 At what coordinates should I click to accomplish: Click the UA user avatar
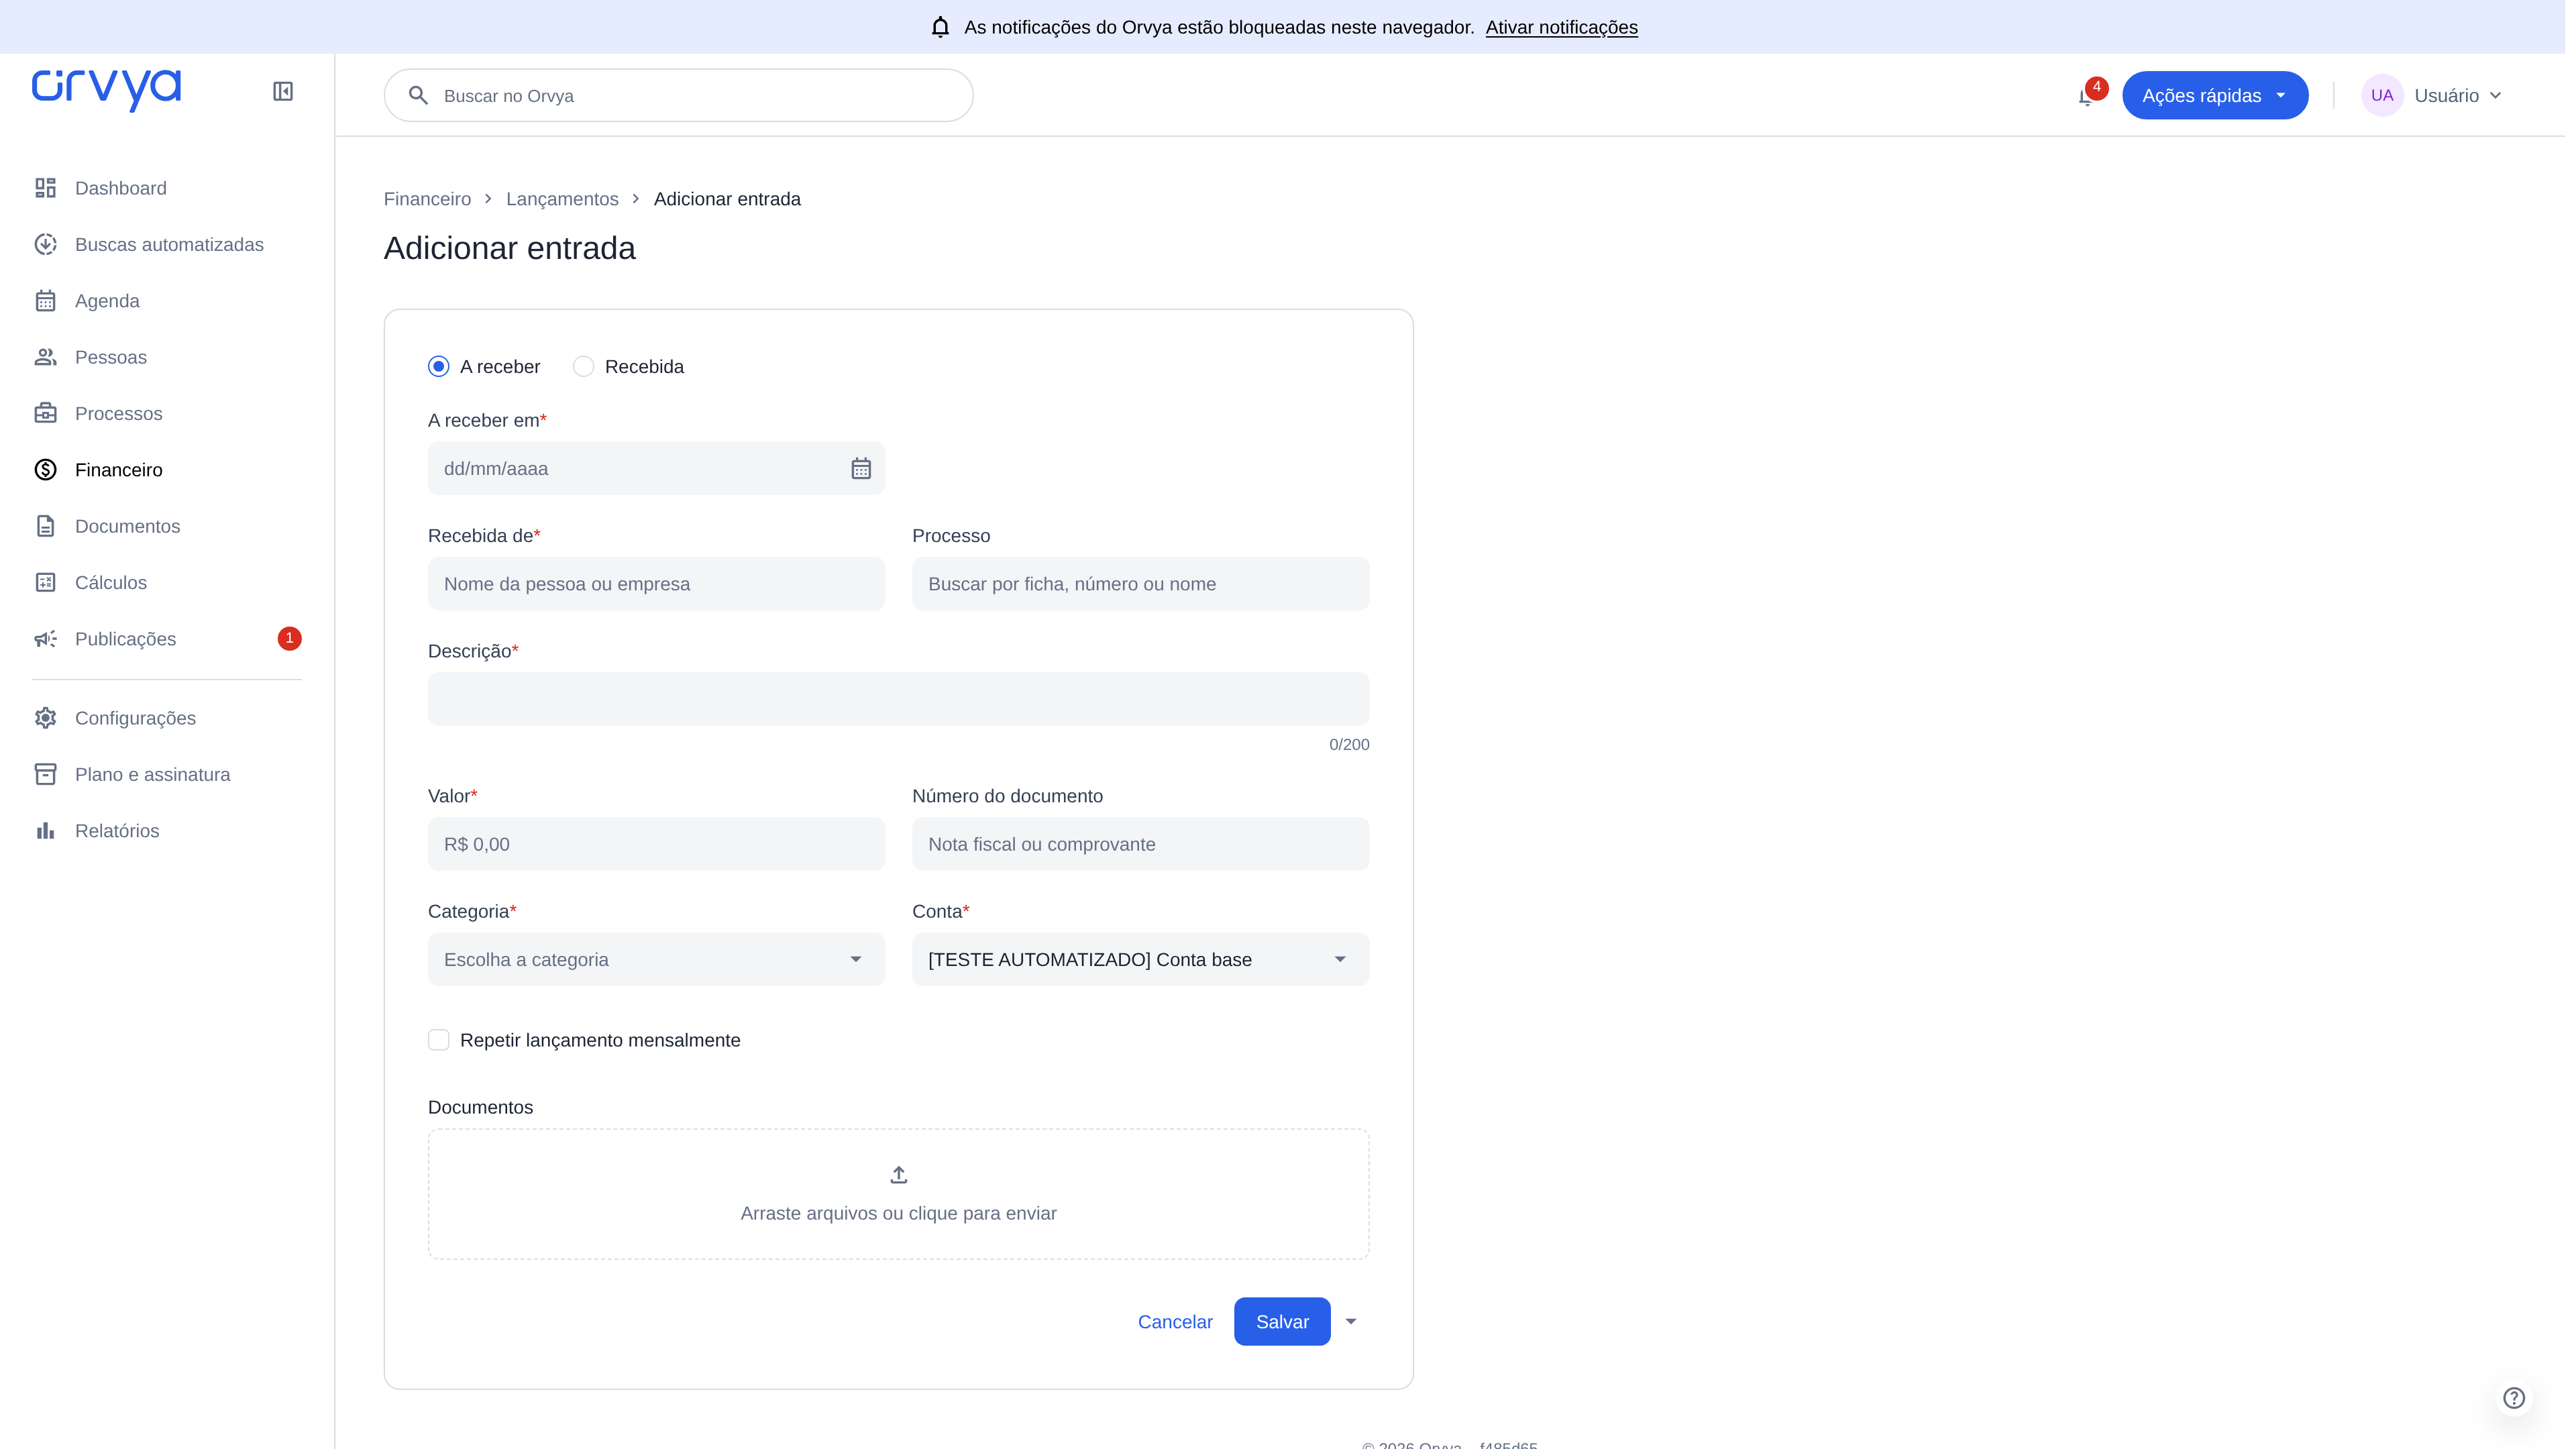(2382, 95)
